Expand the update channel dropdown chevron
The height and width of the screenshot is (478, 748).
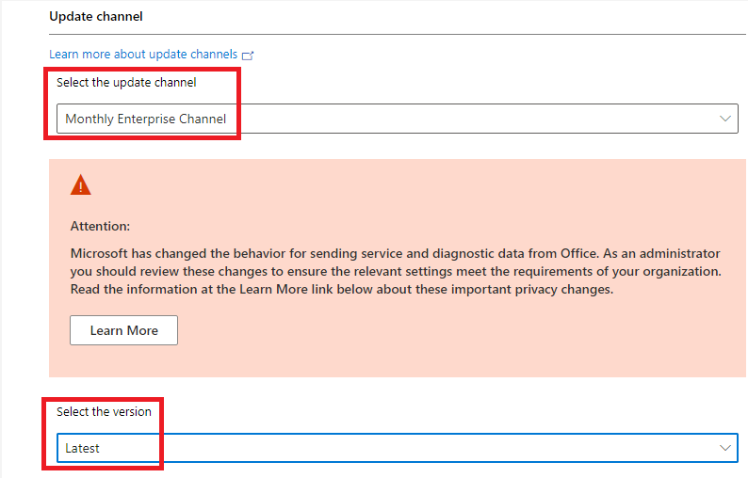(x=724, y=119)
